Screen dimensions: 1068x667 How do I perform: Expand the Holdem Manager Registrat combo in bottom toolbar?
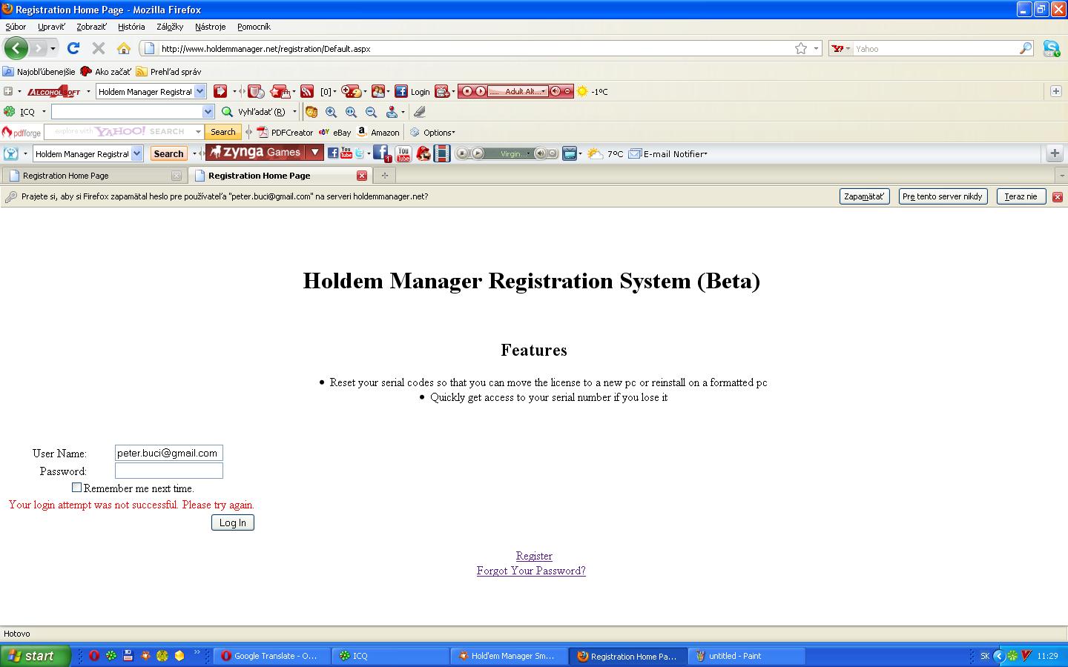(136, 154)
